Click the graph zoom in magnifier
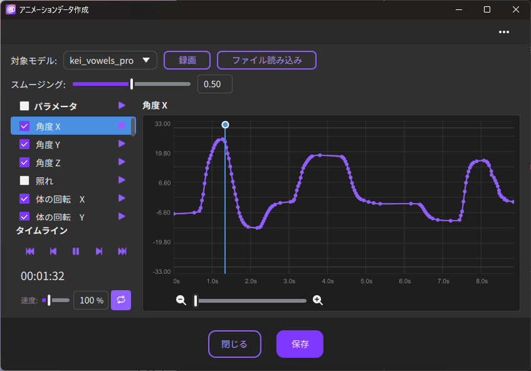Viewport: 531px width, 371px height. click(x=318, y=300)
